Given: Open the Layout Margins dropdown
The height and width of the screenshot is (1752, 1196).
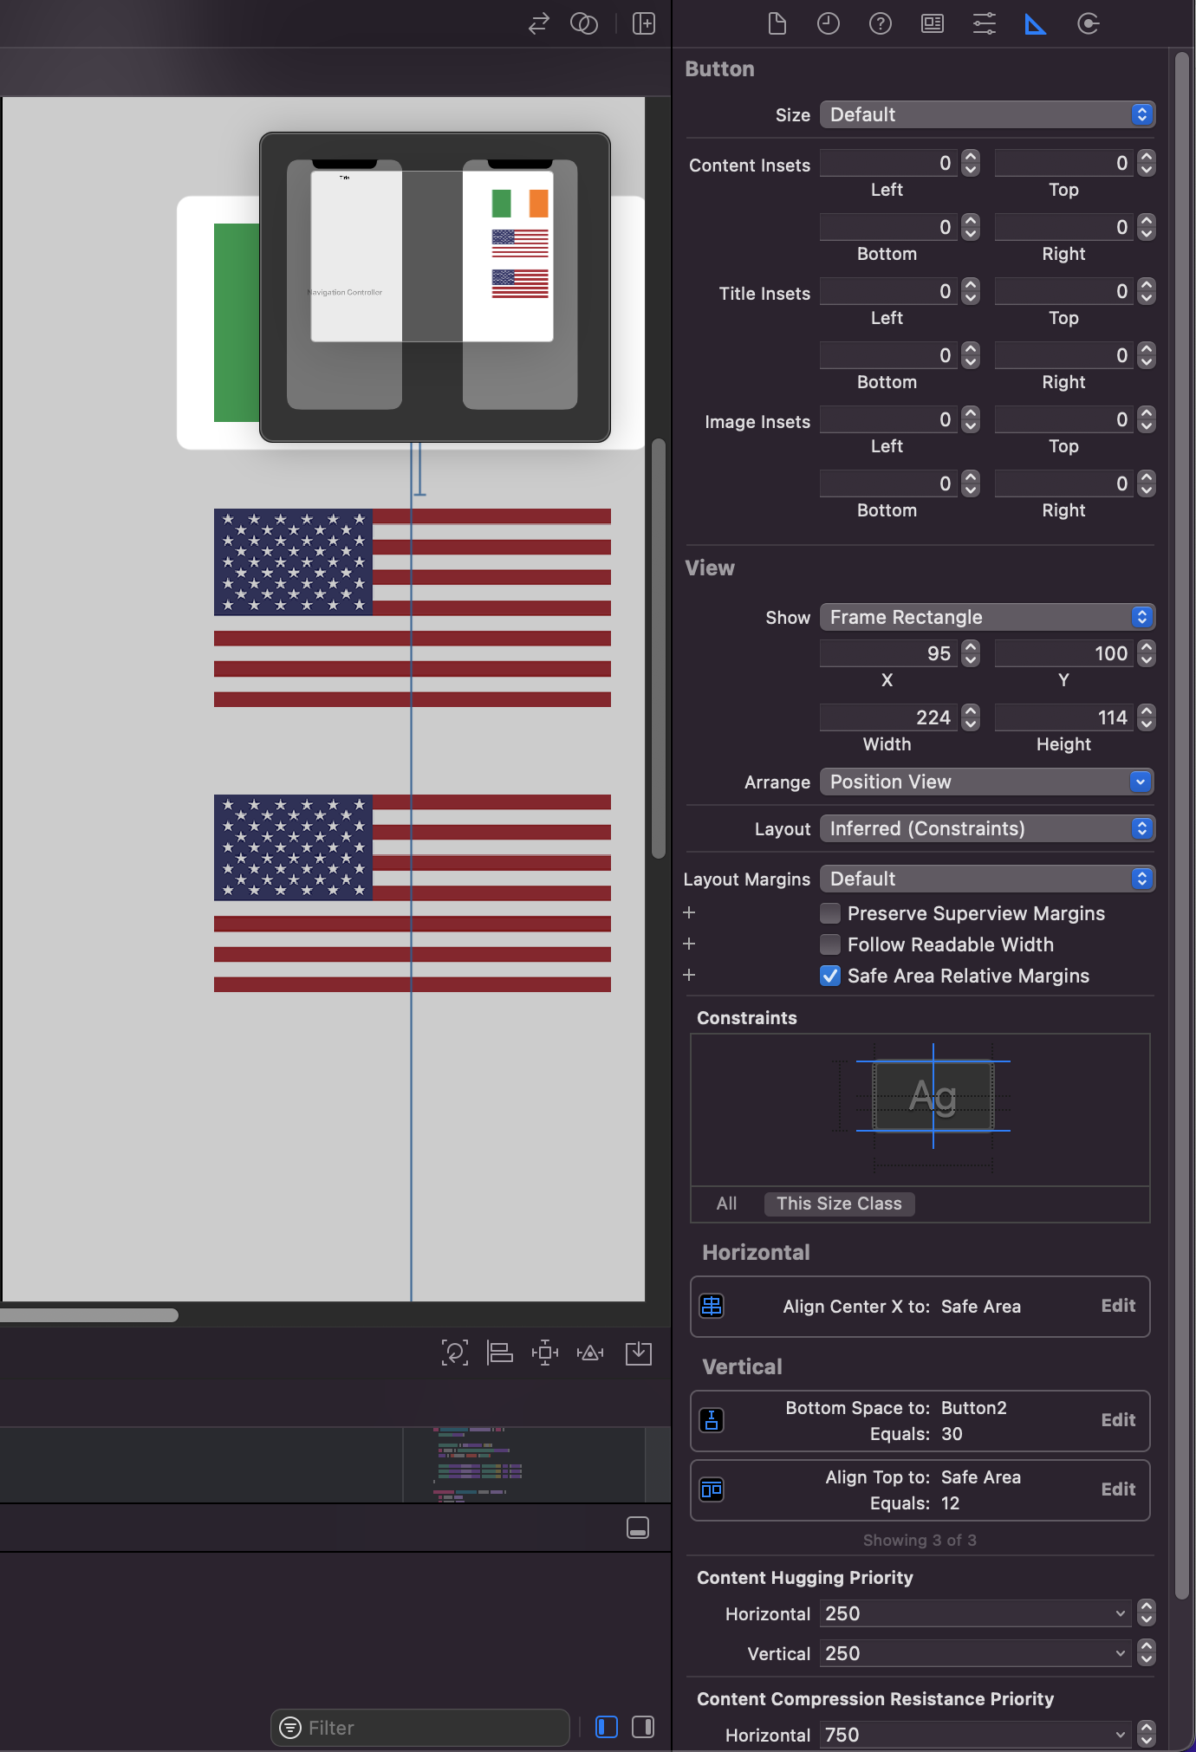Looking at the screenshot, I should click(987, 879).
